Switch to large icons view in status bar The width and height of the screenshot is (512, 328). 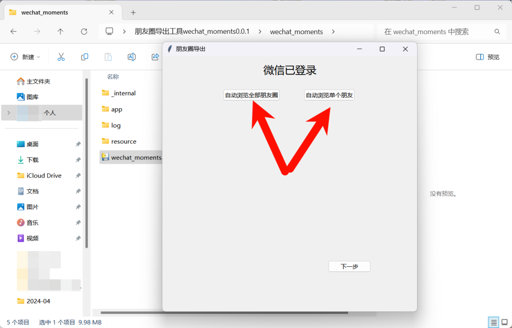pos(504,322)
